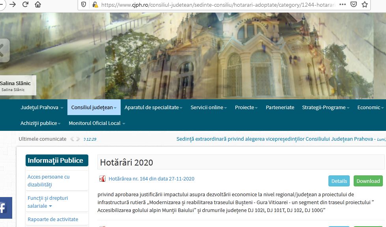The width and height of the screenshot is (386, 227).
Task: Reload the page with the refresh icon
Action: coord(25,4)
